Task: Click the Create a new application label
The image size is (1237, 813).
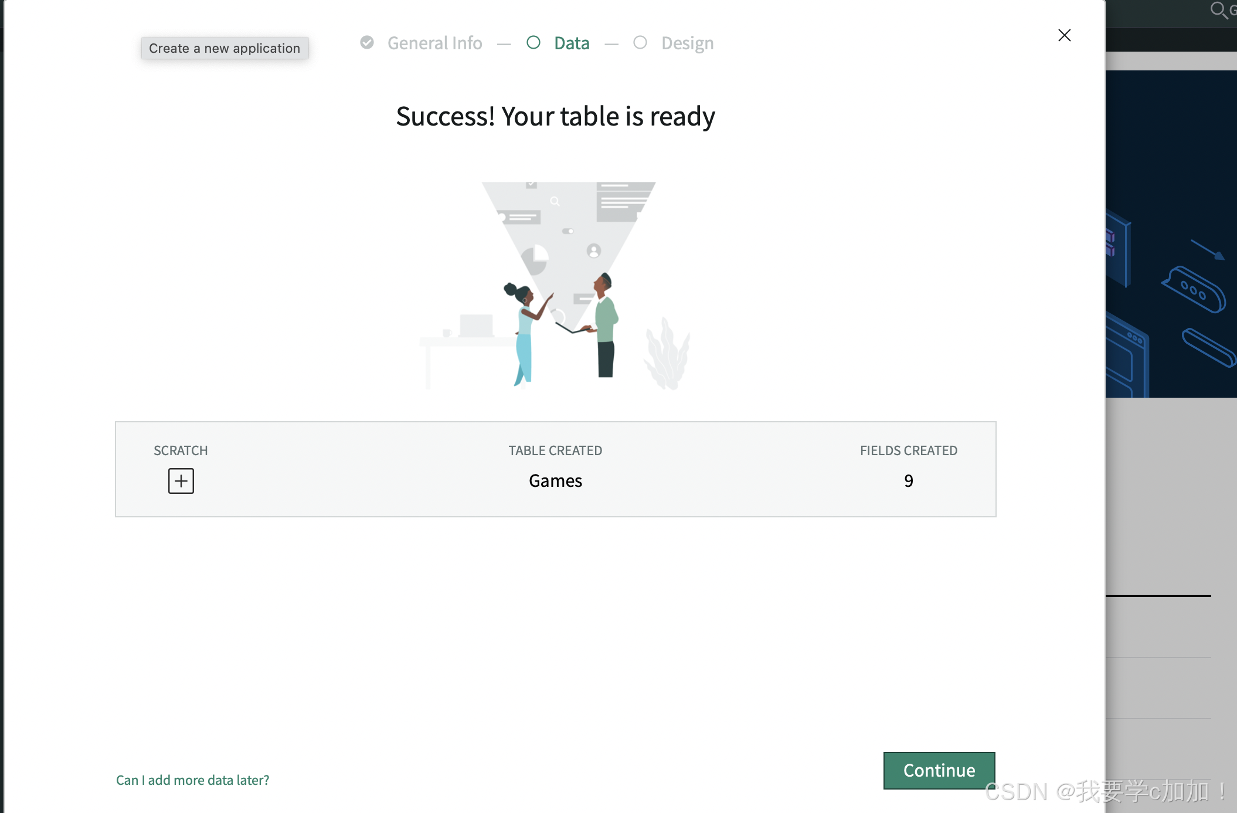Action: coord(225,48)
